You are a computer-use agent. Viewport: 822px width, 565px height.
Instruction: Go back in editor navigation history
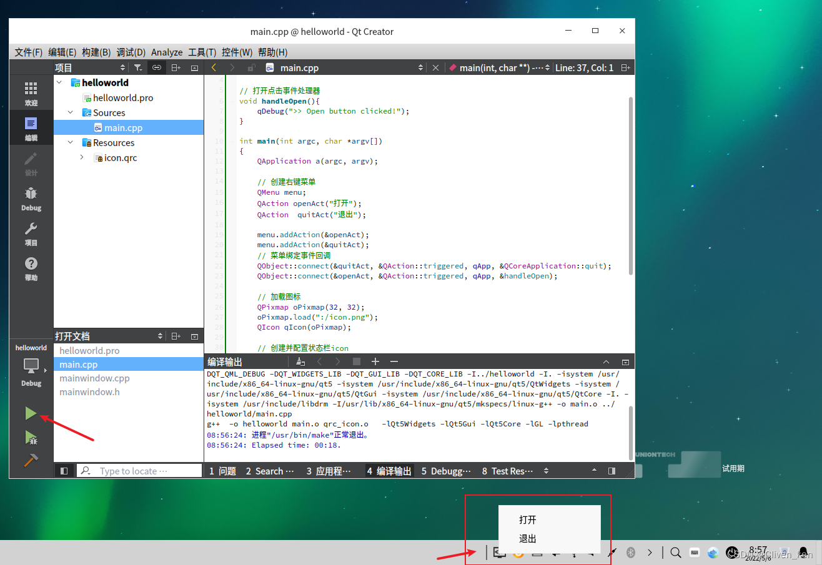(214, 67)
